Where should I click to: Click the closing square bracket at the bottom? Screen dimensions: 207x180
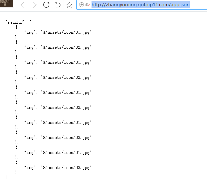pos(7,177)
